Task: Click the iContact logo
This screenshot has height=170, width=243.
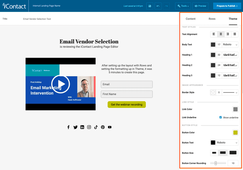Action: tap(14, 6)
